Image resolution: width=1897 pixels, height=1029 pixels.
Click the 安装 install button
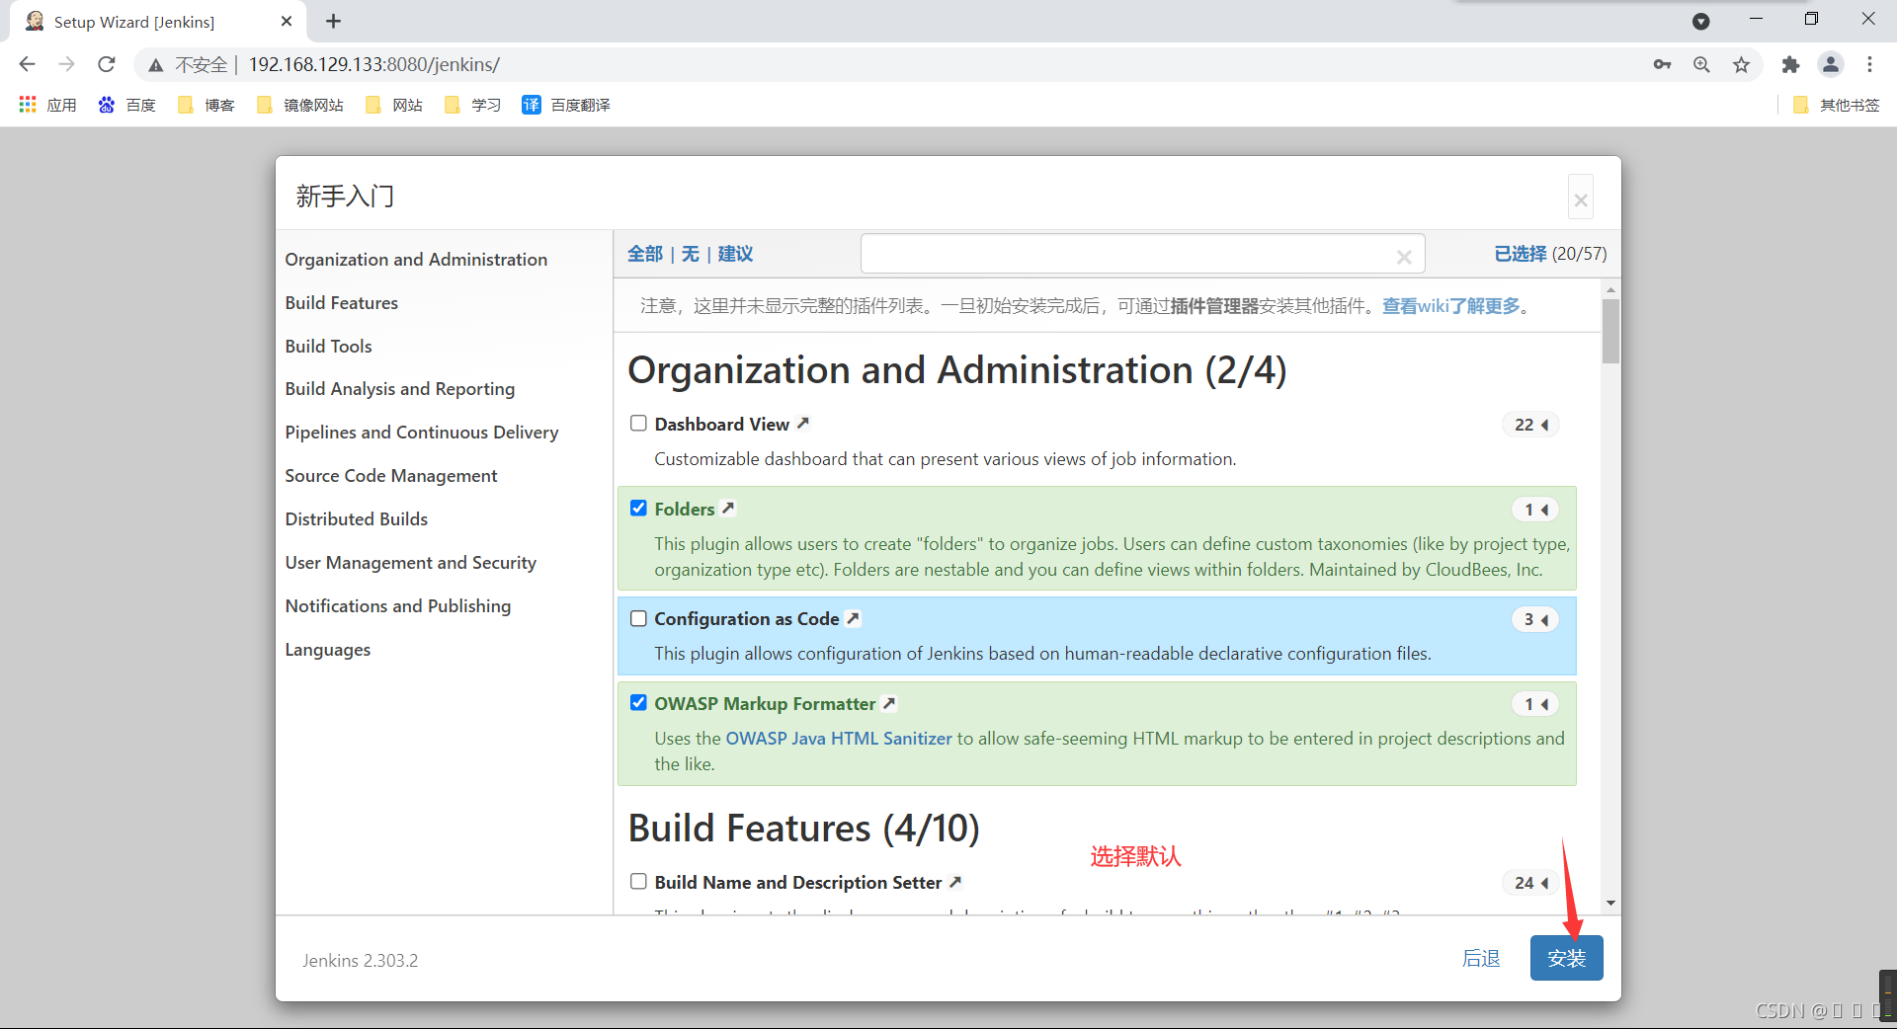(1566, 958)
